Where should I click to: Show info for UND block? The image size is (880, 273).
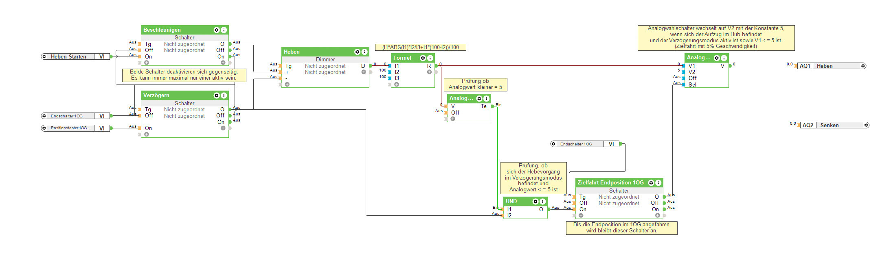(x=542, y=201)
